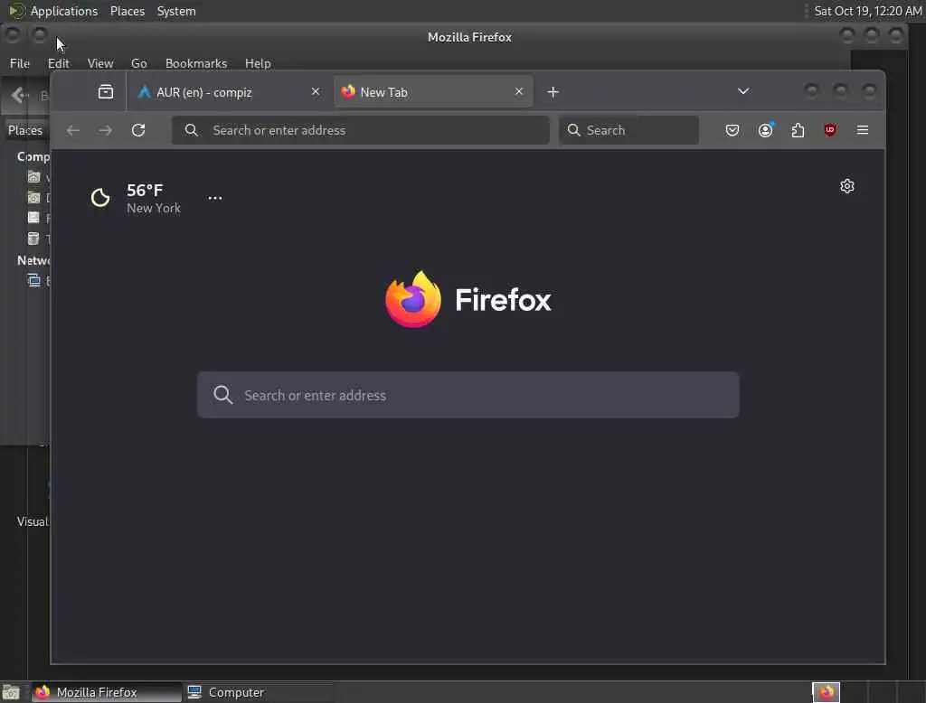The height and width of the screenshot is (703, 926).
Task: Switch to Mozilla Firefox taskbar button
Action: pos(107,692)
